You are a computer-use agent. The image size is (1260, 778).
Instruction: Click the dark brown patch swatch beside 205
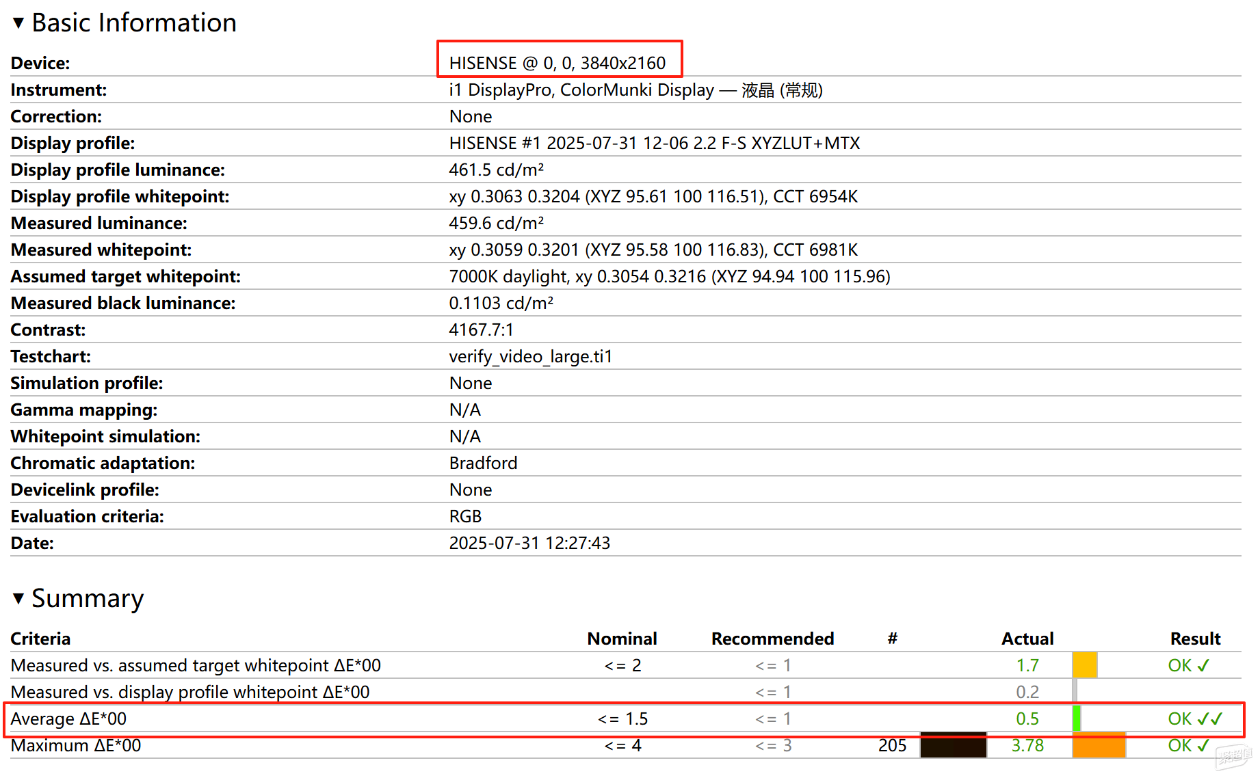[x=953, y=745]
